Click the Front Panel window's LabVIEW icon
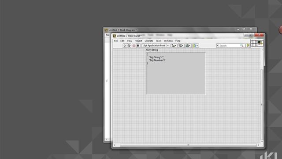The image size is (282, 159). click(115, 36)
